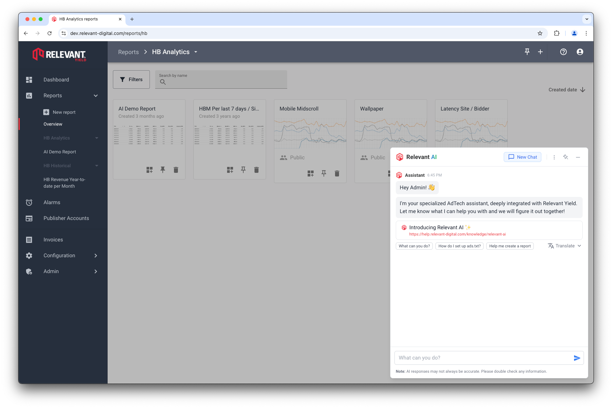Screen dimensions: 612x408
Task: Go to Publisher Accounts in sidebar
Action: tap(66, 218)
